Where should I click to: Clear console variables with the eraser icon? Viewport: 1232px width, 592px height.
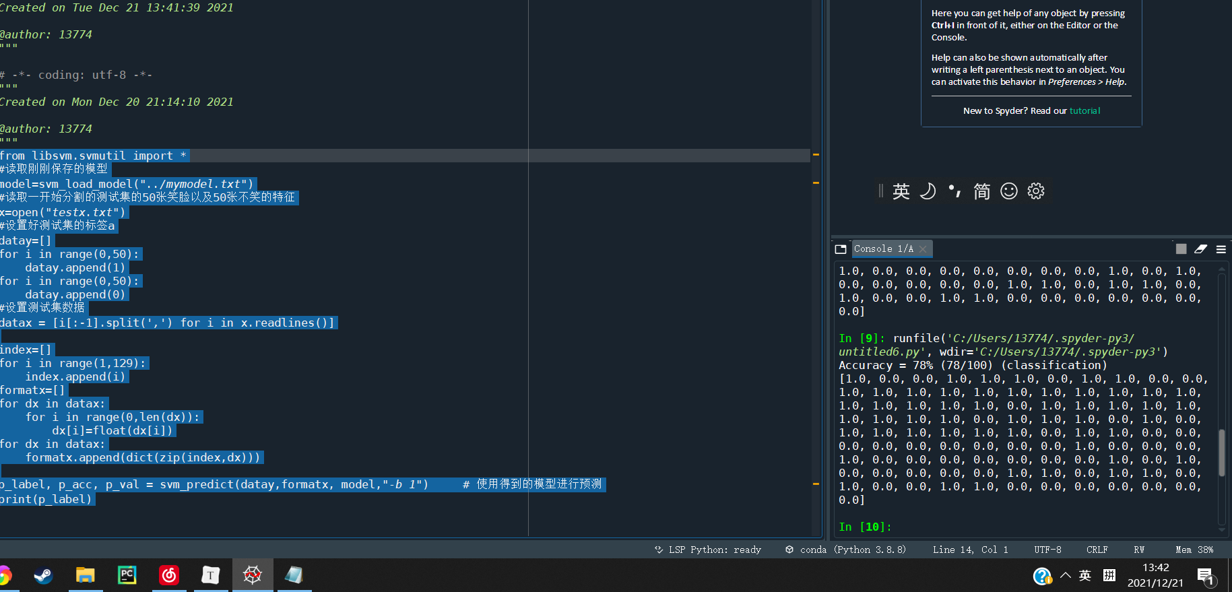click(x=1201, y=249)
